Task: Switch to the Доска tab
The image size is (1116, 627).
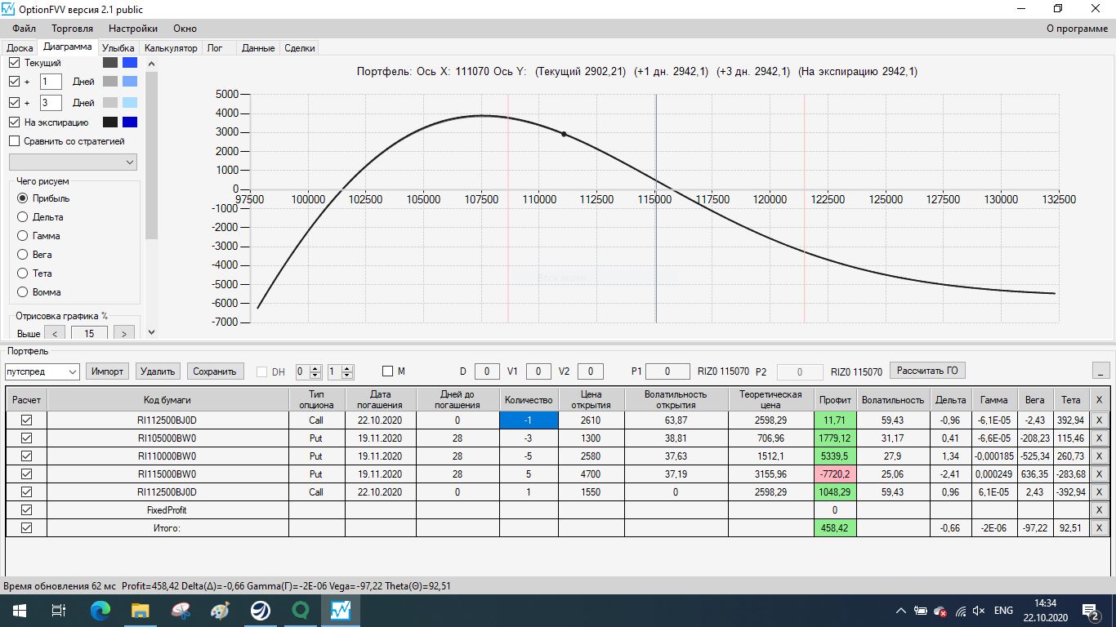Action: coord(20,48)
